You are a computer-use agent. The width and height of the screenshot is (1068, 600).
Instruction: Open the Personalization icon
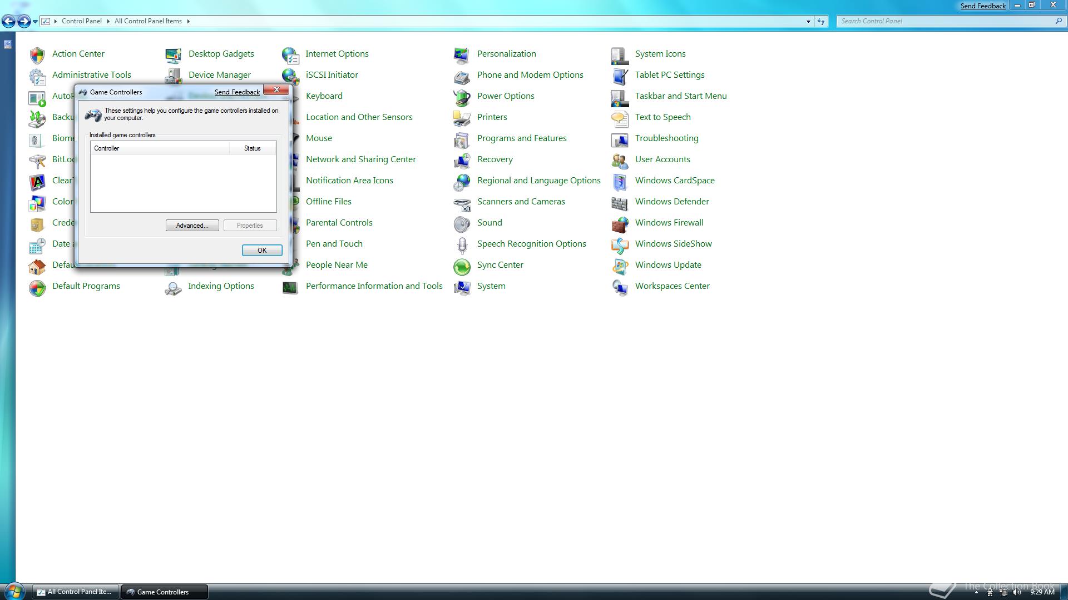[x=462, y=54]
